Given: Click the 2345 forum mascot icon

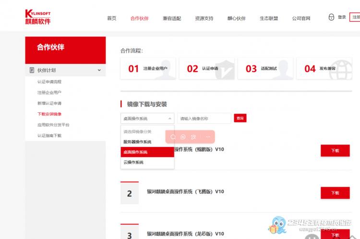Looking at the screenshot, I should coord(278,225).
